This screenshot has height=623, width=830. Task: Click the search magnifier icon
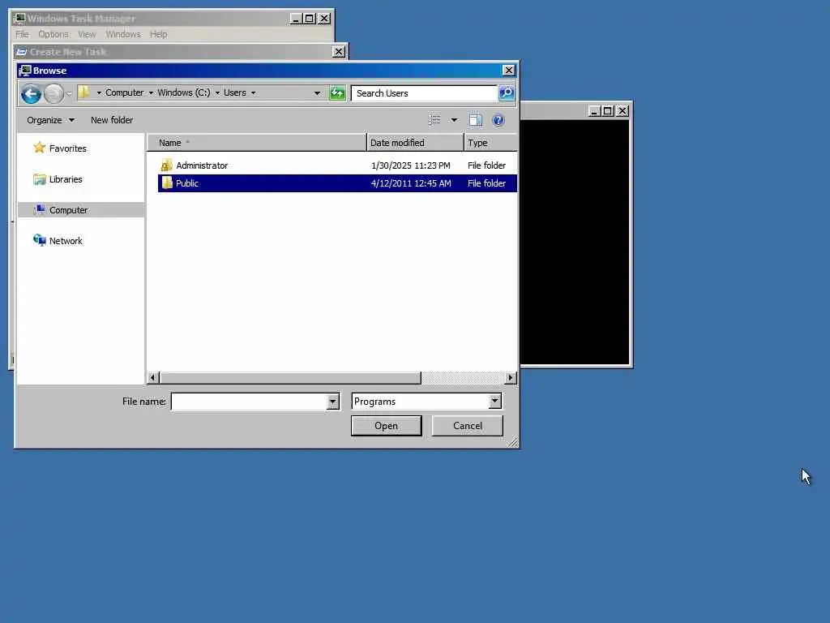coord(507,93)
